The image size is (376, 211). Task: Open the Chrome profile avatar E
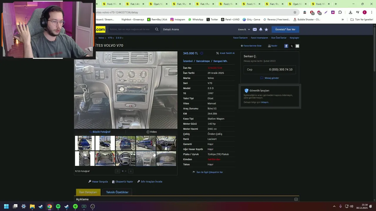coord(365,12)
